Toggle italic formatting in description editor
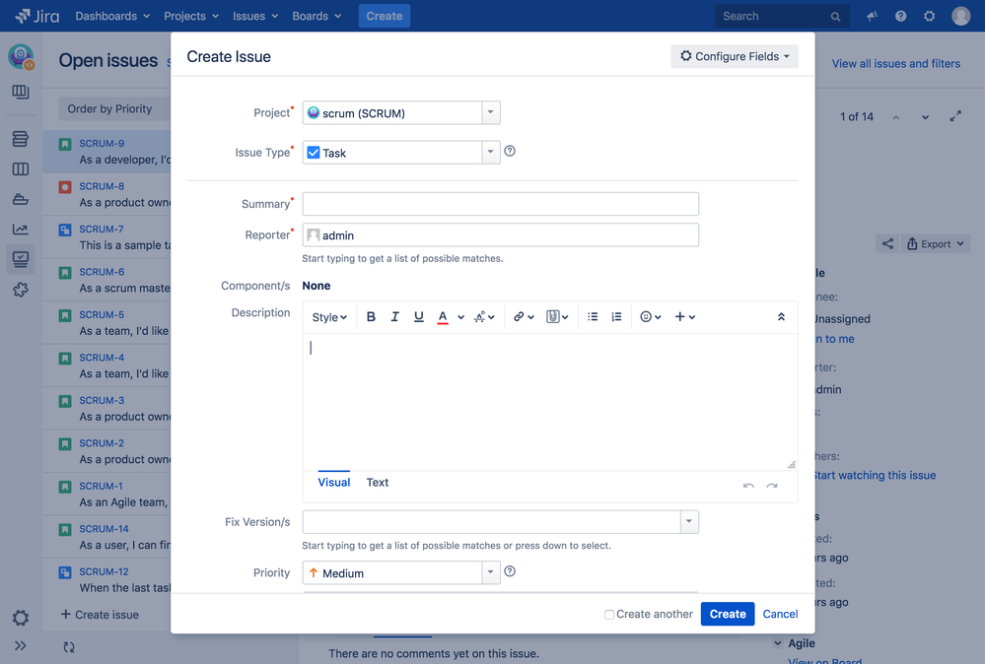Screen dimensions: 985x664 (x=394, y=317)
